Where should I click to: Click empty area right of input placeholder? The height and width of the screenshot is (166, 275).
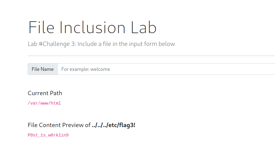click(x=198, y=69)
